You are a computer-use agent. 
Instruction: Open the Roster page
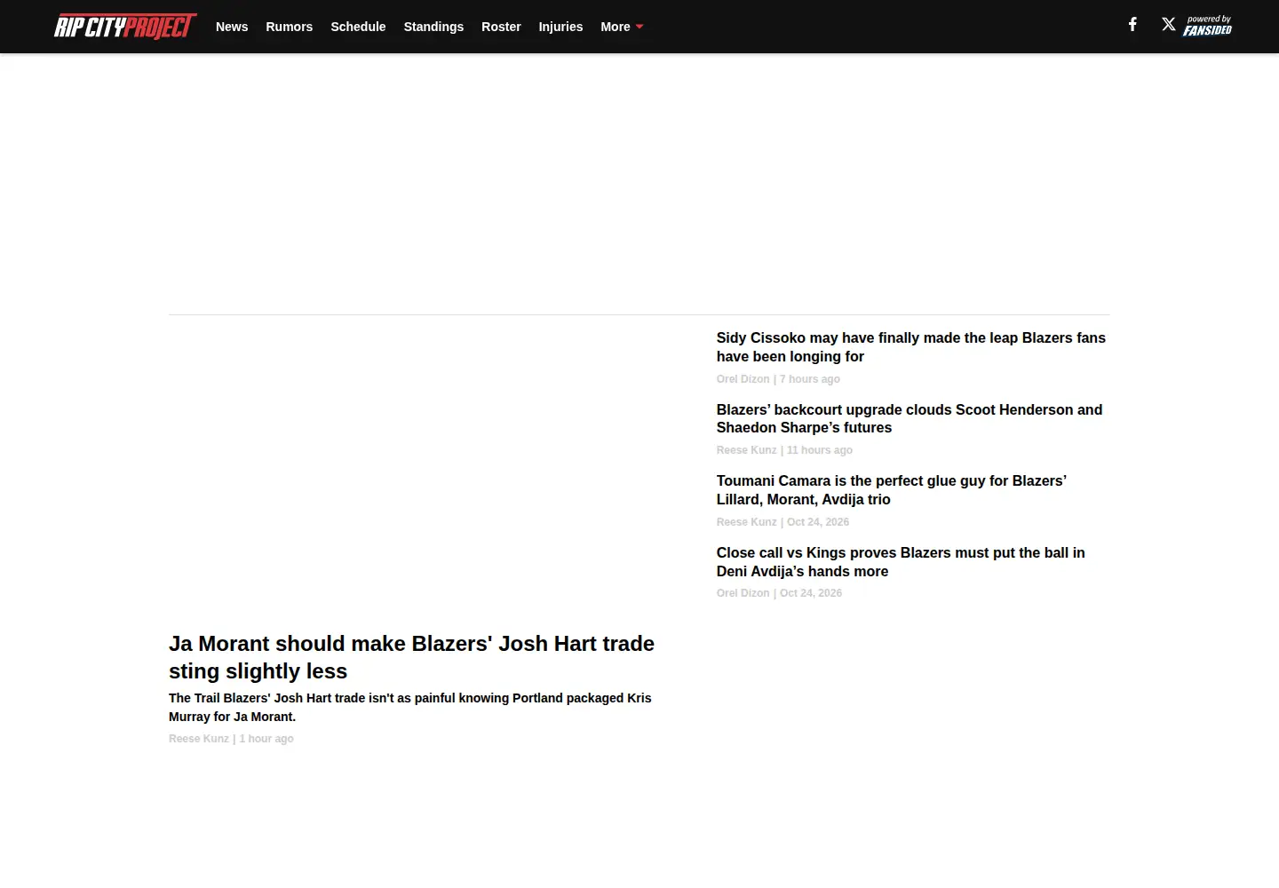point(501,27)
